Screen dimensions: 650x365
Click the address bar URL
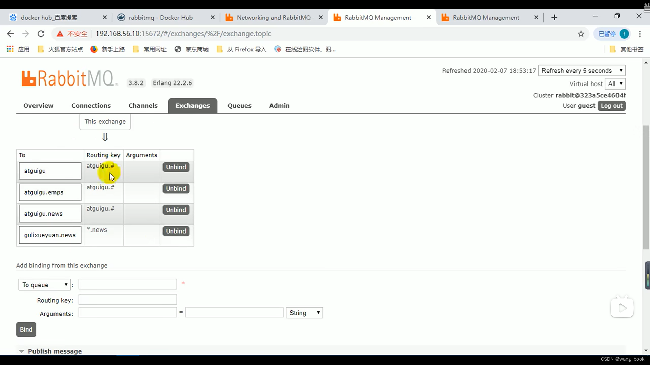tap(183, 34)
